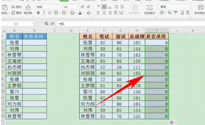Toggle align text left
Viewport: 205px width, 125px height.
(98, 13)
